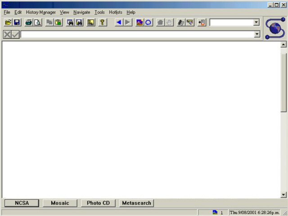This screenshot has height=216, width=288.
Task: Click the Print Preview magnifier icon
Action: point(38,22)
